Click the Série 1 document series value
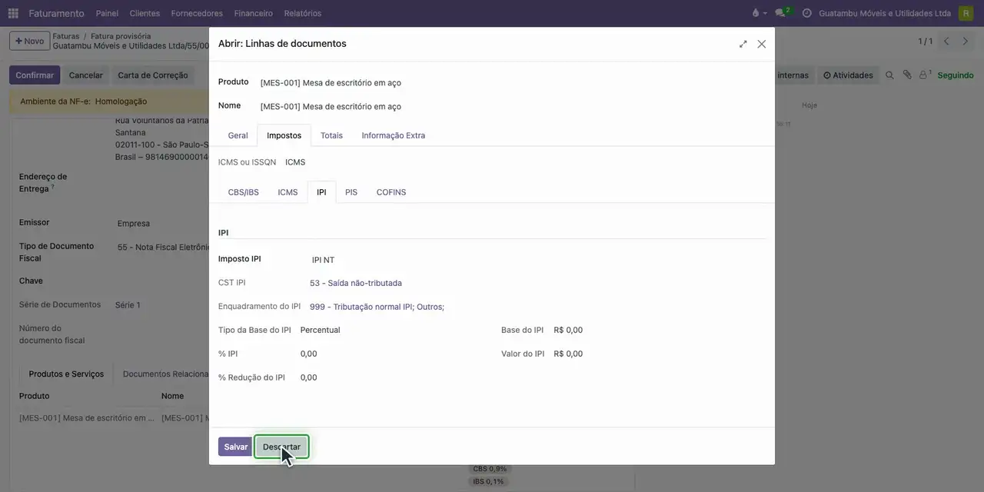Viewport: 984px width, 492px height. (128, 305)
